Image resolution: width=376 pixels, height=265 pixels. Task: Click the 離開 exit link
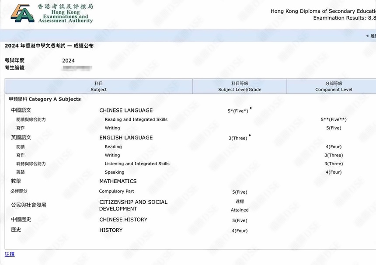373,36
